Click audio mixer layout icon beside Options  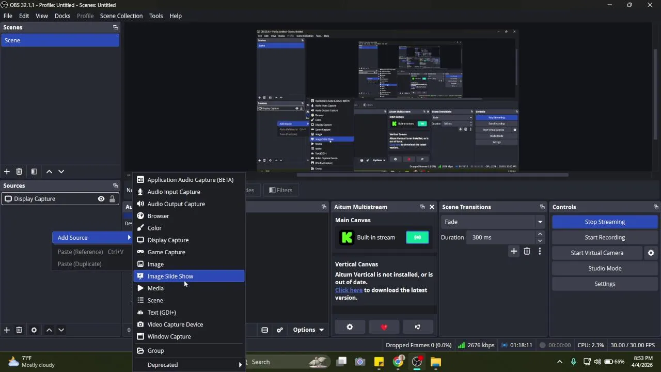(264, 330)
